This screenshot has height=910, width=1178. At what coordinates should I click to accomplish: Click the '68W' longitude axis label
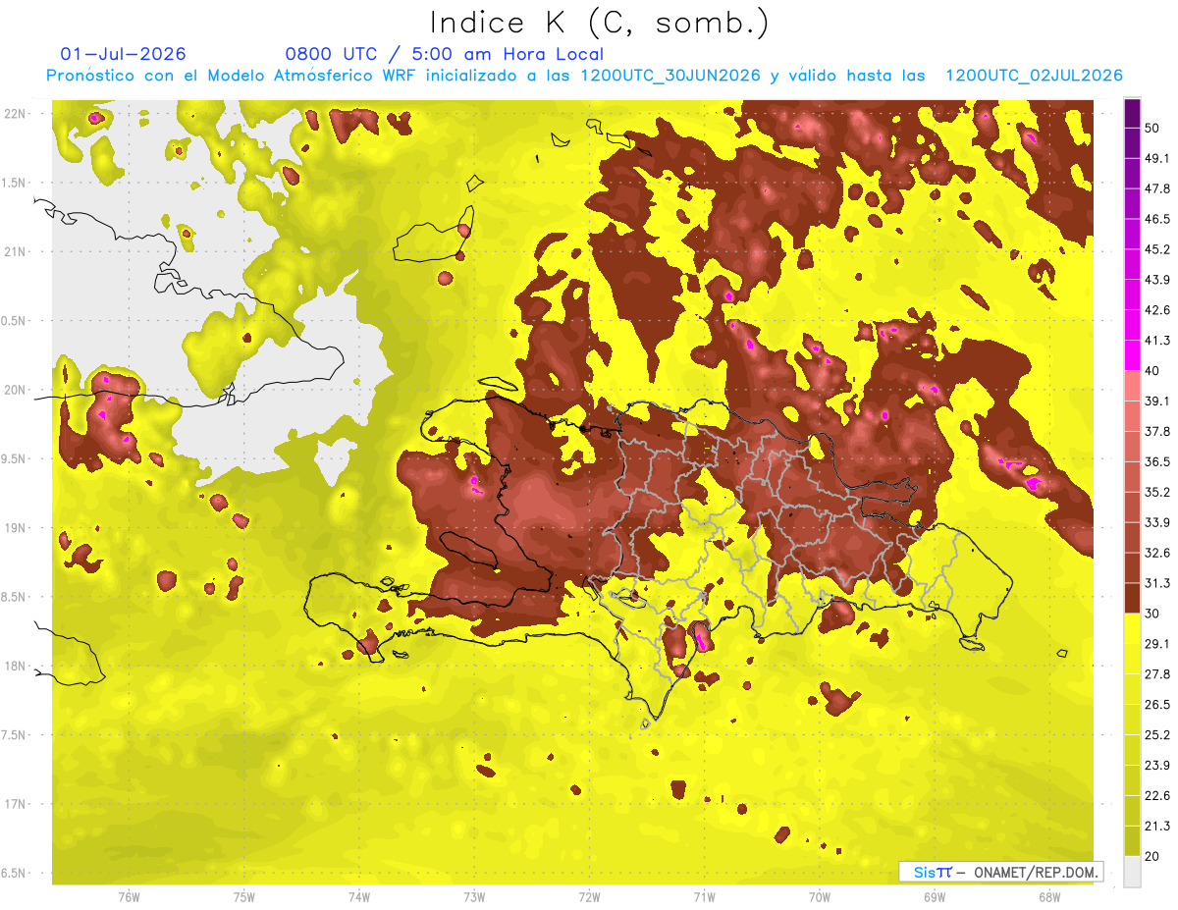[x=1048, y=896]
